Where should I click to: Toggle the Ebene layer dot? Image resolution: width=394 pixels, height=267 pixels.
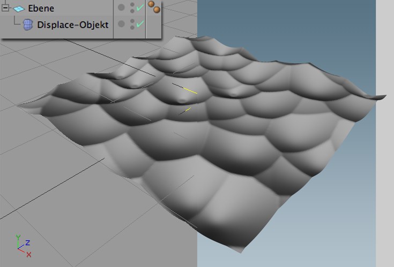click(121, 7)
